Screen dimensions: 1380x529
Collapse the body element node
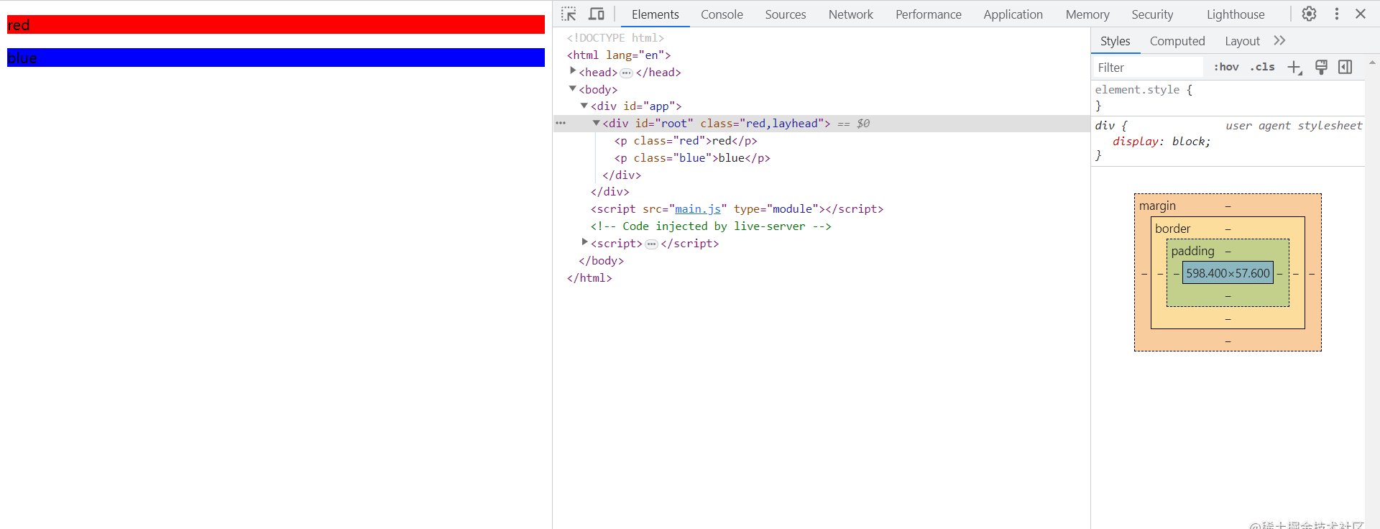(x=573, y=89)
